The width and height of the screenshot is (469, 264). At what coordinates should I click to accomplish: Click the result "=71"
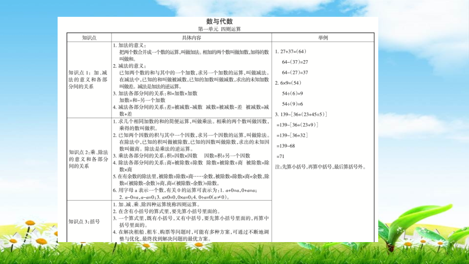[280, 156]
